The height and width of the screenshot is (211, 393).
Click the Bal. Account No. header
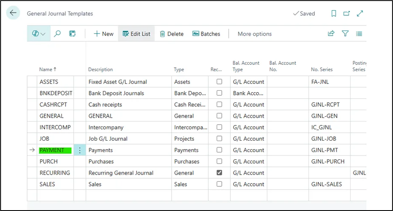tap(283, 66)
